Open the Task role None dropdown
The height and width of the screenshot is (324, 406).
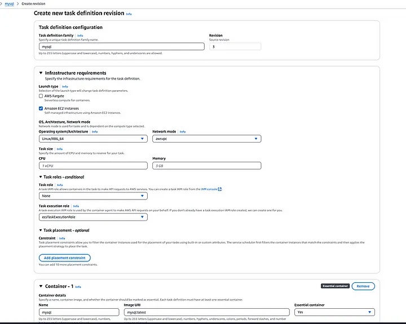[x=93, y=196]
